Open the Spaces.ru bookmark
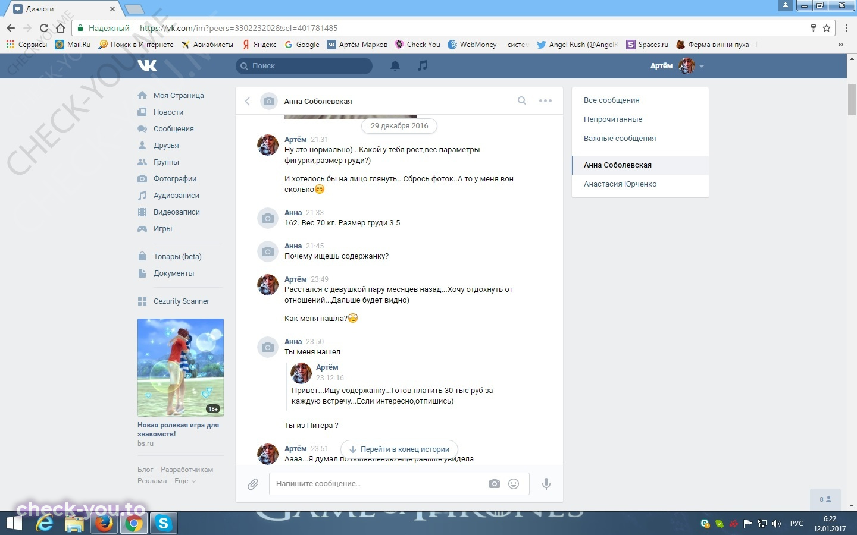The height and width of the screenshot is (535, 857). [x=648, y=45]
